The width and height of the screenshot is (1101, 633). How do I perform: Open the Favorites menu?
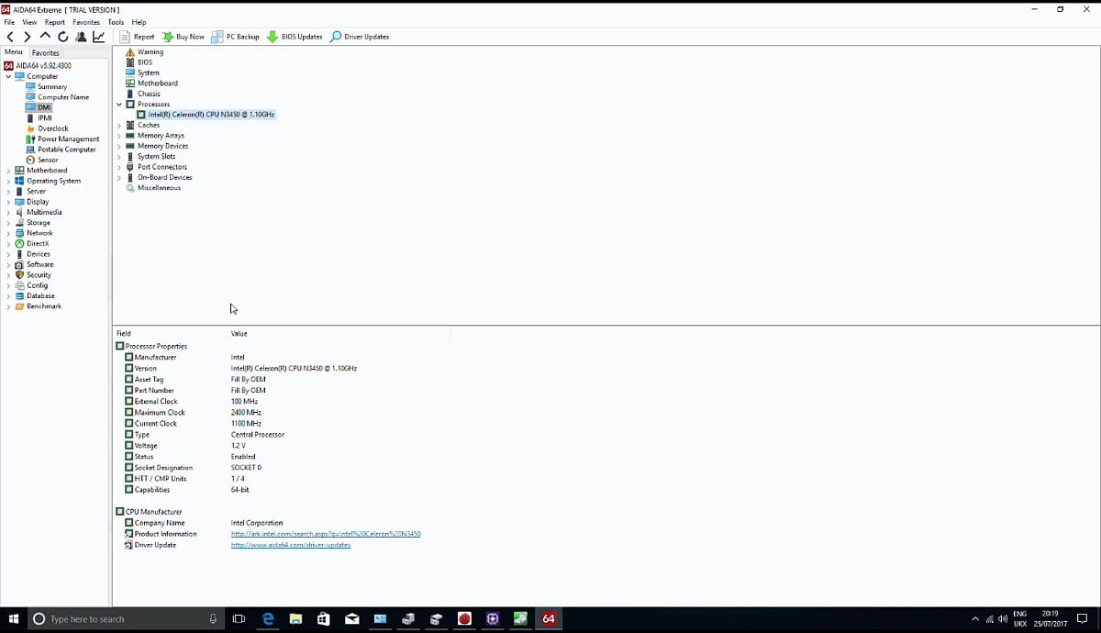(x=86, y=22)
